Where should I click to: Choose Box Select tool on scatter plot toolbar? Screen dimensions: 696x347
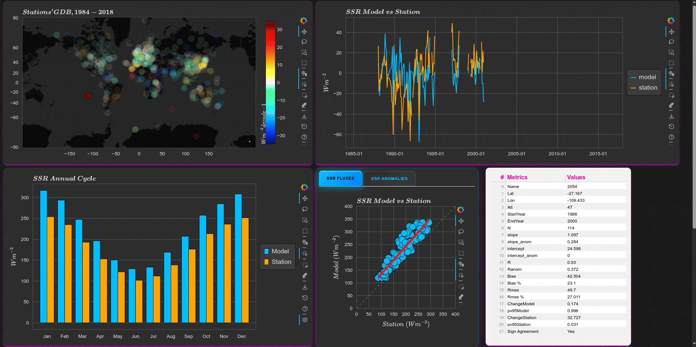tap(461, 253)
